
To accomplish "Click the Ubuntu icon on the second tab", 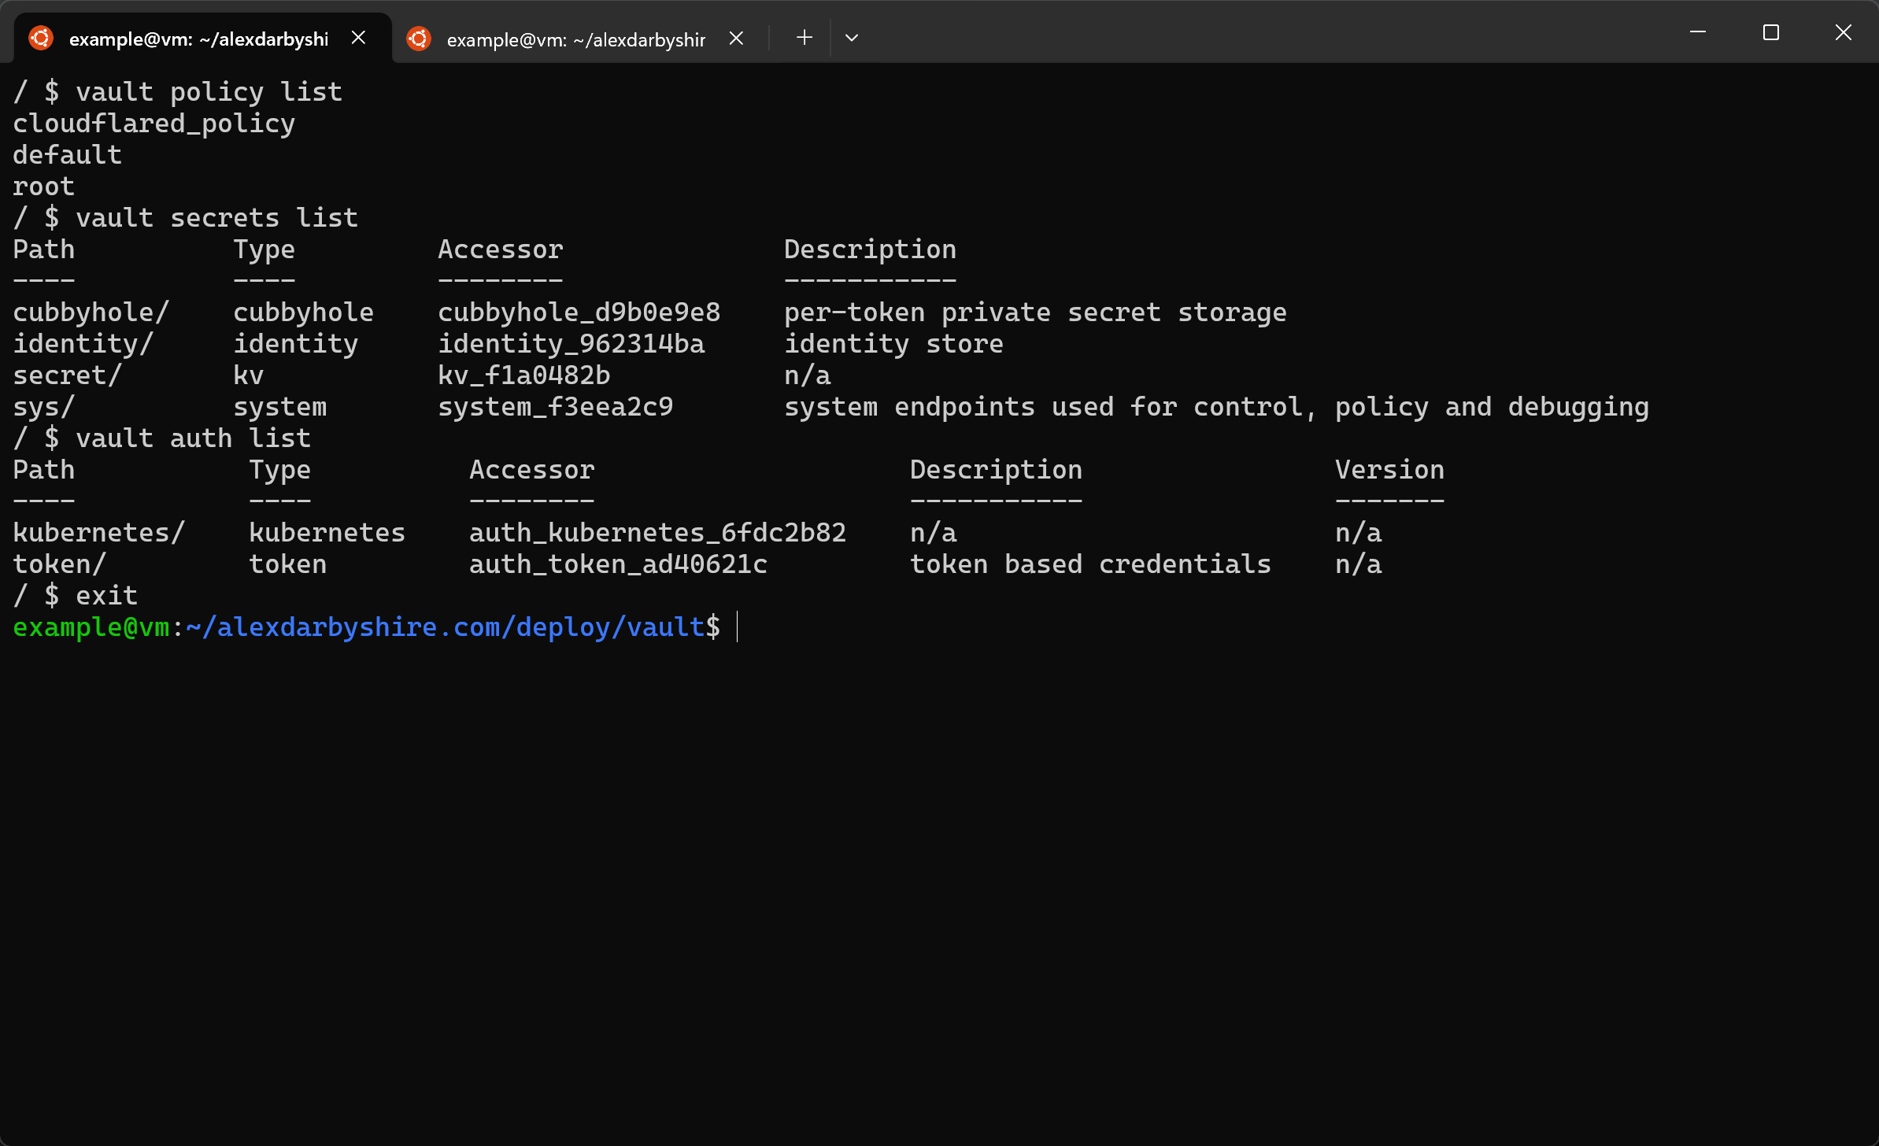I will click(419, 38).
